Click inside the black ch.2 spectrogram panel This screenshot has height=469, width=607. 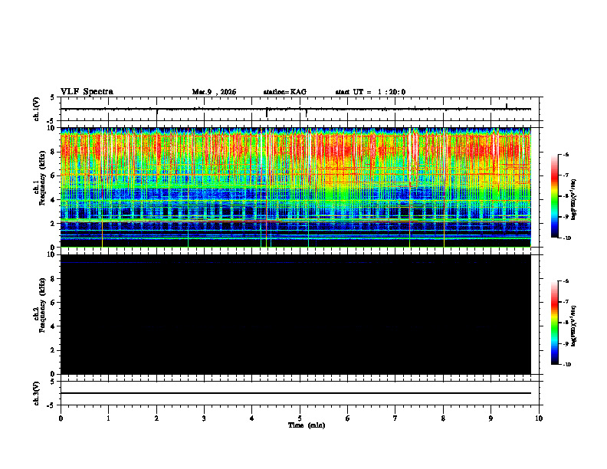tap(295, 314)
